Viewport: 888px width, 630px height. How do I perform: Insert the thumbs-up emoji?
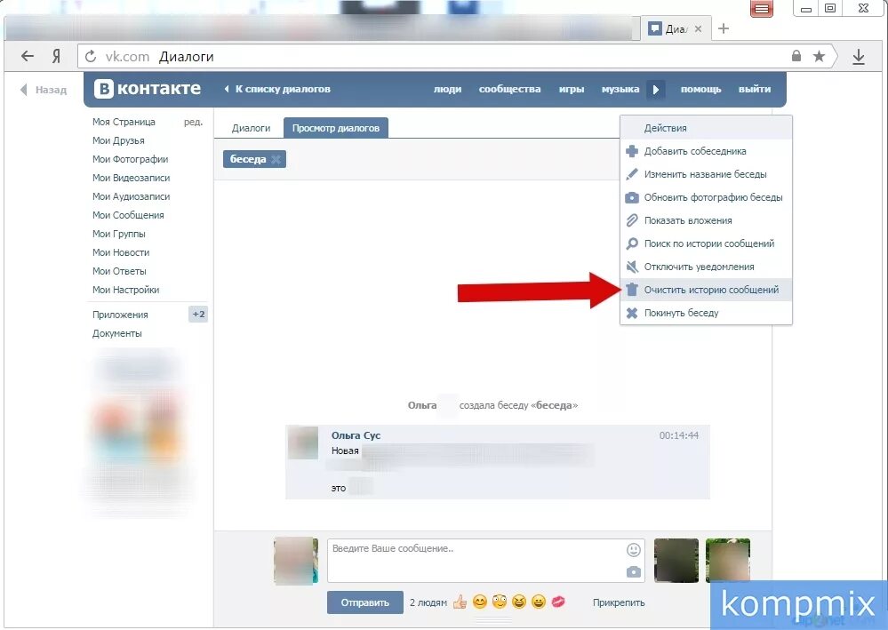pos(460,602)
